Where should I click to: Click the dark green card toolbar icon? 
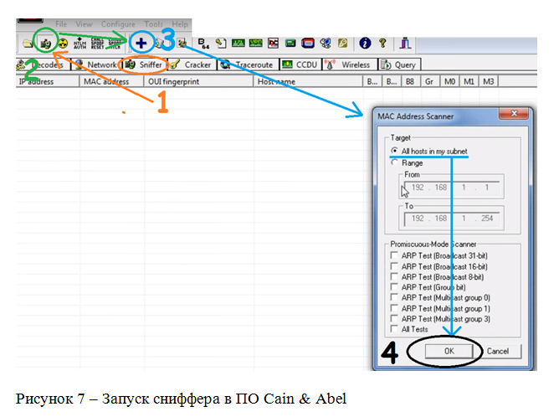(290, 44)
